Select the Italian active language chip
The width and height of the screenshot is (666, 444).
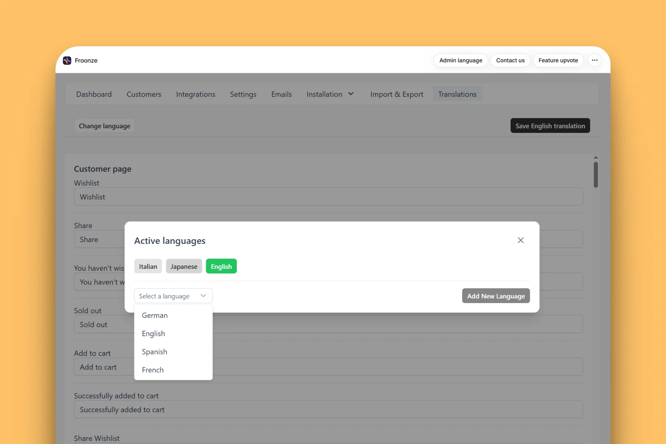coord(148,266)
